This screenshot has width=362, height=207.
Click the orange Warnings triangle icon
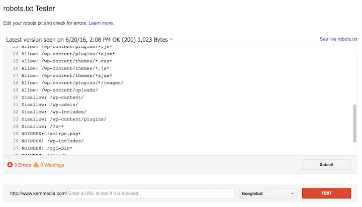click(x=36, y=165)
